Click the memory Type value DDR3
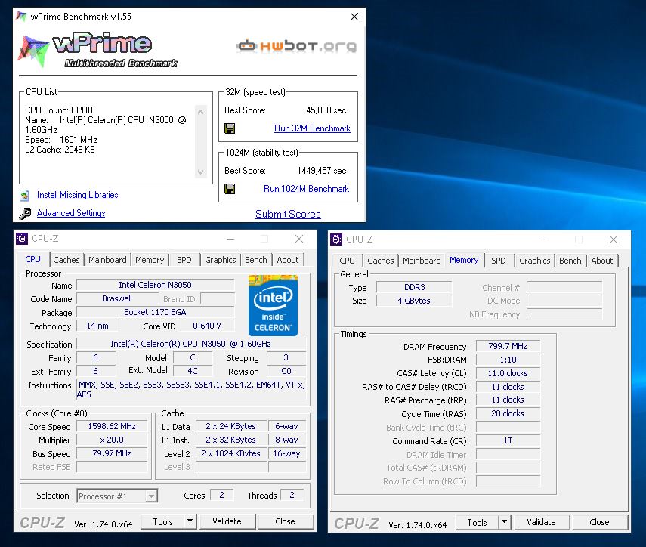The width and height of the screenshot is (646, 547). point(415,287)
